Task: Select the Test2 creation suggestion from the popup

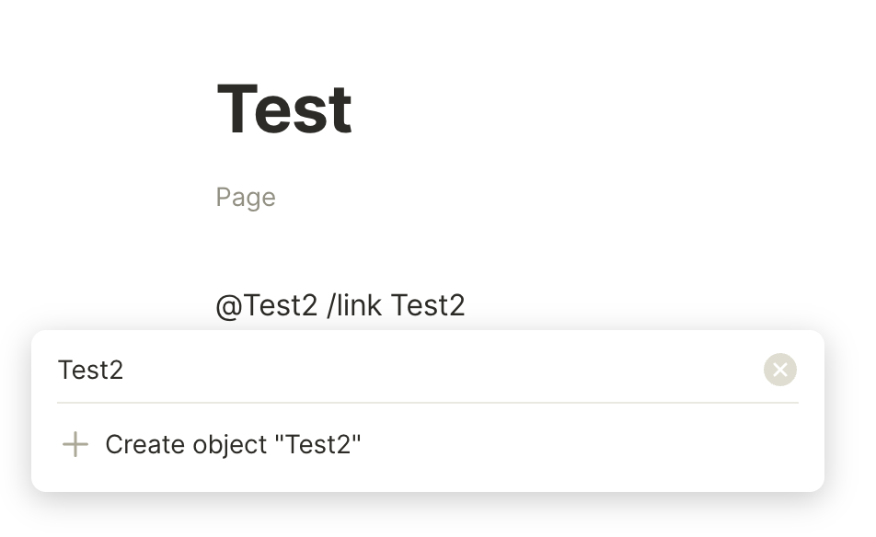Action: click(x=233, y=444)
